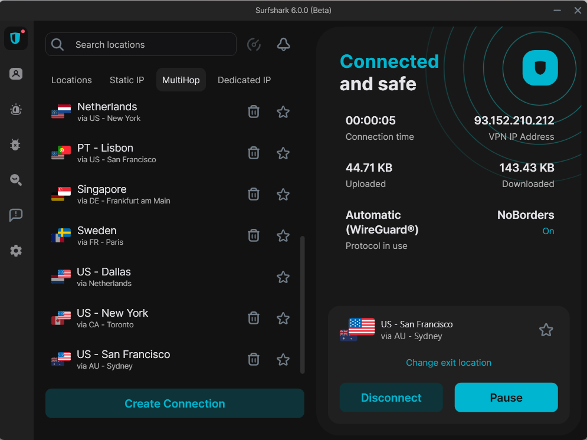Click Create Connection button
The image size is (587, 440).
coord(175,403)
